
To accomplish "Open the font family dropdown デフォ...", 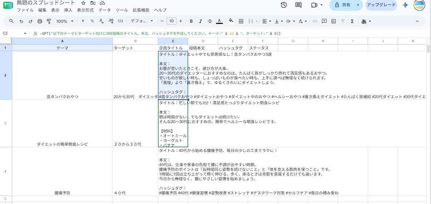I will tap(142, 21).
